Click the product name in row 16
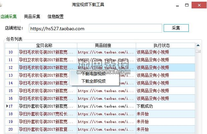This screenshot has height=134, width=207. pos(46,98)
